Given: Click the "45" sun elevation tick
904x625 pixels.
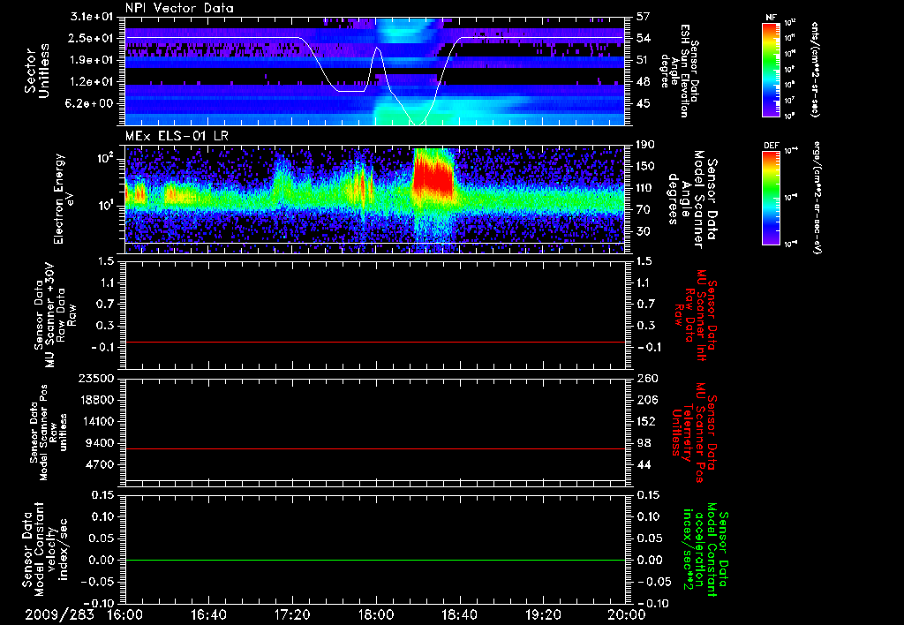Looking at the screenshot, I should (643, 103).
